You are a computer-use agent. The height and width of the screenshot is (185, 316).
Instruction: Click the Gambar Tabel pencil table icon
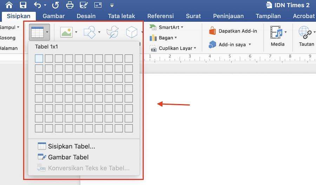(x=42, y=157)
